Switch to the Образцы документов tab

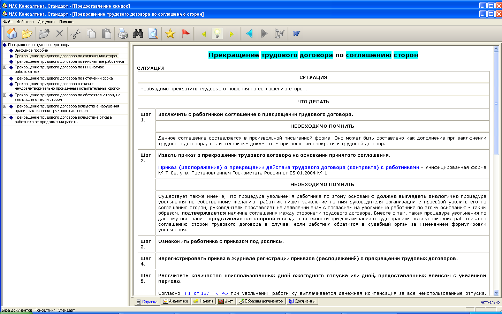pos(261,301)
